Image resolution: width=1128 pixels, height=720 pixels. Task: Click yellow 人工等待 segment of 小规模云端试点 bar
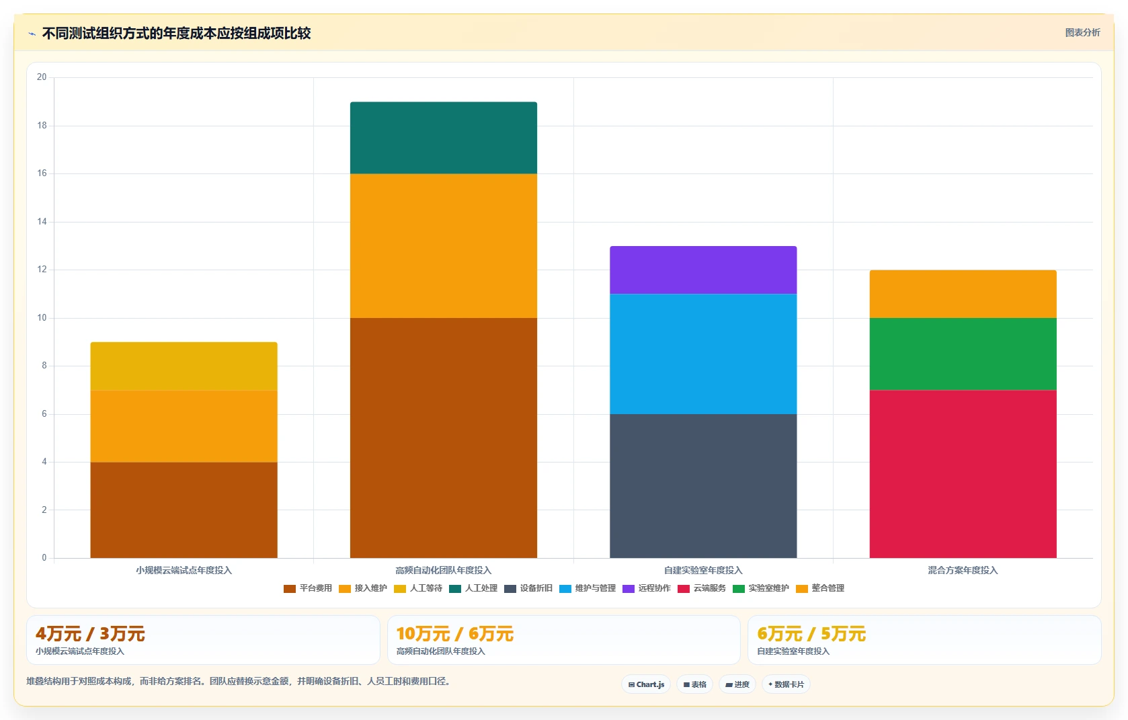click(x=184, y=366)
